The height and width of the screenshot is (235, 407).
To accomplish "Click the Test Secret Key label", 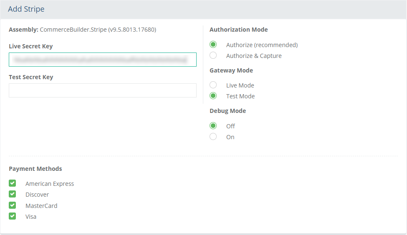I will coord(31,77).
